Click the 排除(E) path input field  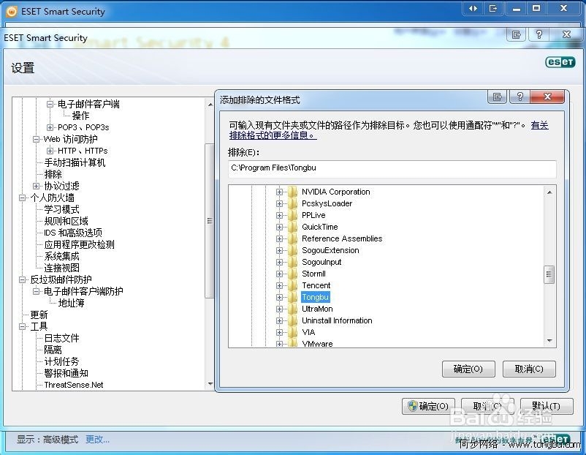tap(392, 168)
